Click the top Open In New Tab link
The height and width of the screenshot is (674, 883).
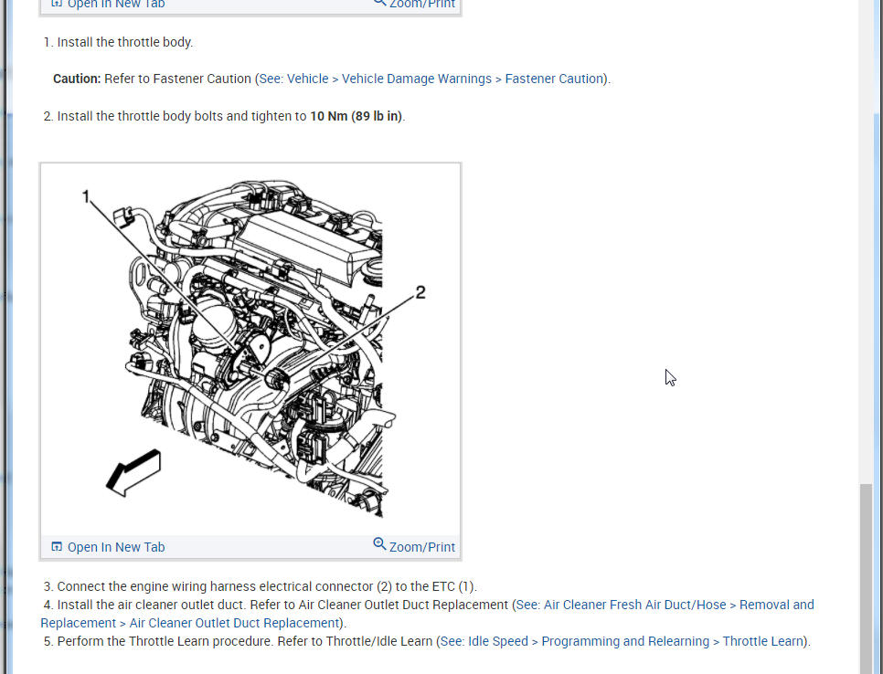coord(116,4)
